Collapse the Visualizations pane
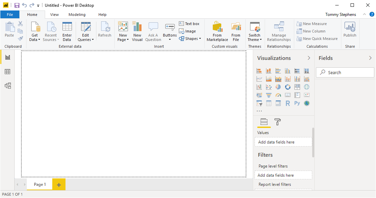Screen dimensions: 376x198 coord(309,58)
